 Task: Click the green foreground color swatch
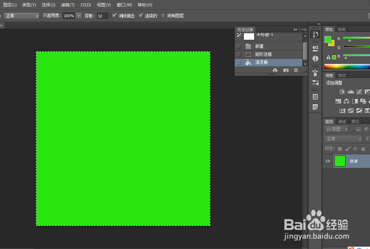point(327,39)
